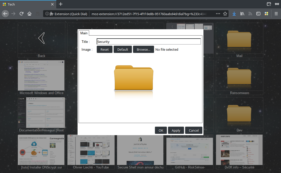
Task: Toggle the browser sidebar view
Action: pyautogui.click(x=258, y=14)
